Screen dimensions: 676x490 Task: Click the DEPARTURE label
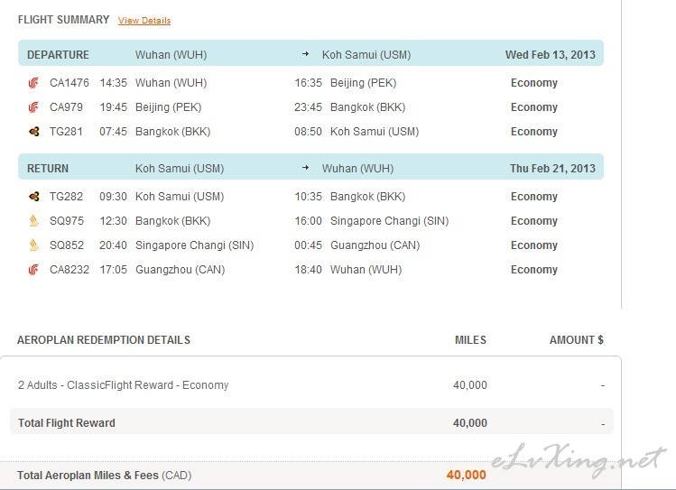58,55
